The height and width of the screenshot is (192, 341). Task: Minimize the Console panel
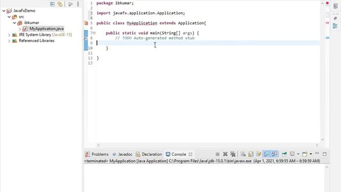pos(317,154)
